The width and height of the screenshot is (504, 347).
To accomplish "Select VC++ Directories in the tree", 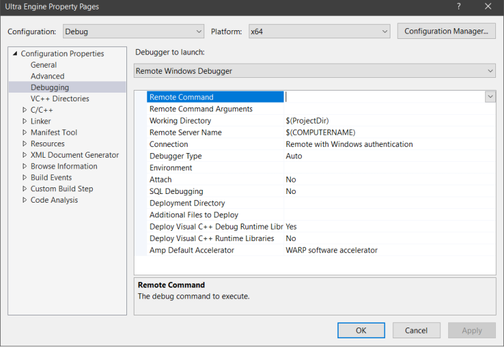I will pos(60,99).
